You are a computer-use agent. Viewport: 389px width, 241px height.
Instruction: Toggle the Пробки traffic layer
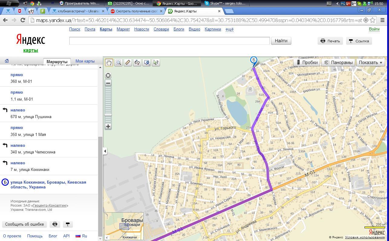click(x=307, y=63)
